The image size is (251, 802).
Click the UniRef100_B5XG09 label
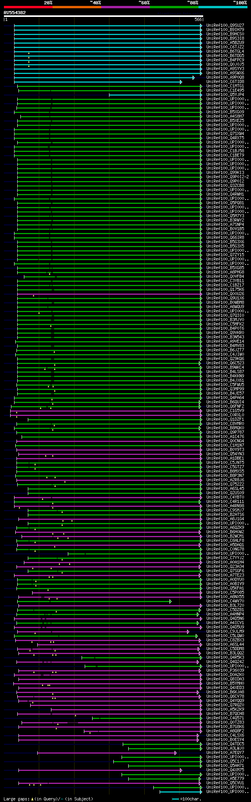(x=225, y=112)
